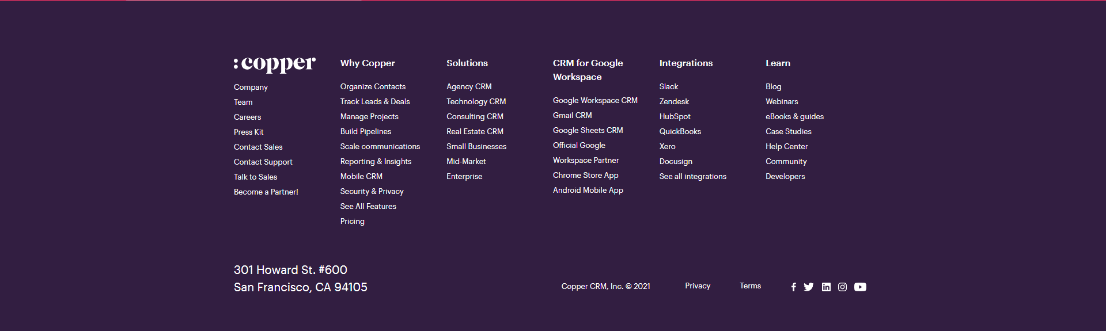This screenshot has height=331, width=1106.
Task: Open Real Estate CRM solution
Action: (x=475, y=131)
